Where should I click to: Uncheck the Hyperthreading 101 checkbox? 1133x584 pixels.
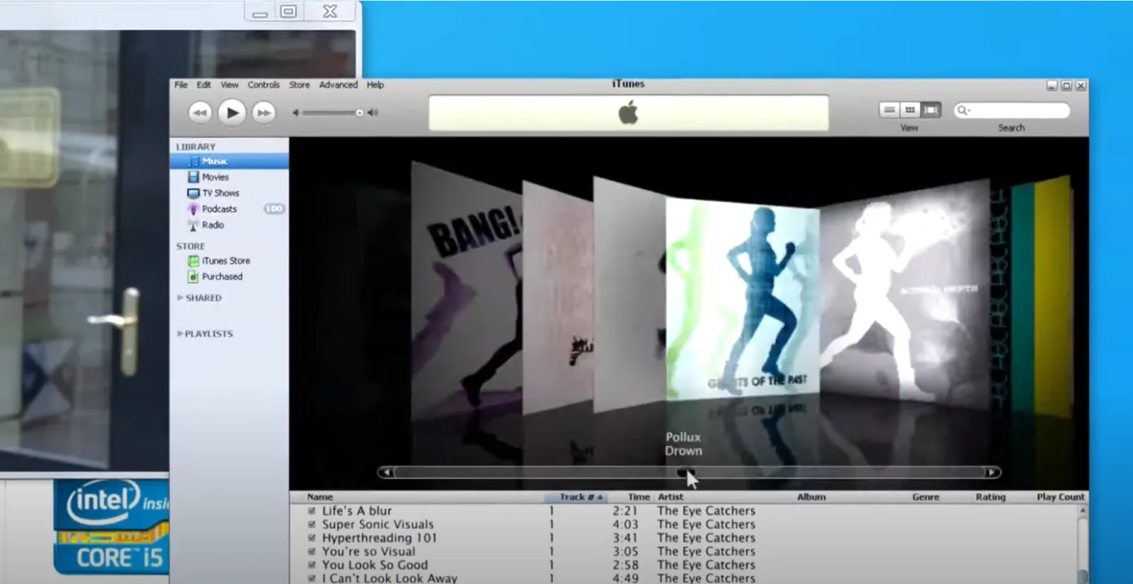[312, 538]
